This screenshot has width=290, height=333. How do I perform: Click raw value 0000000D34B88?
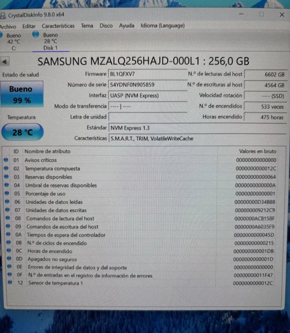(x=254, y=202)
